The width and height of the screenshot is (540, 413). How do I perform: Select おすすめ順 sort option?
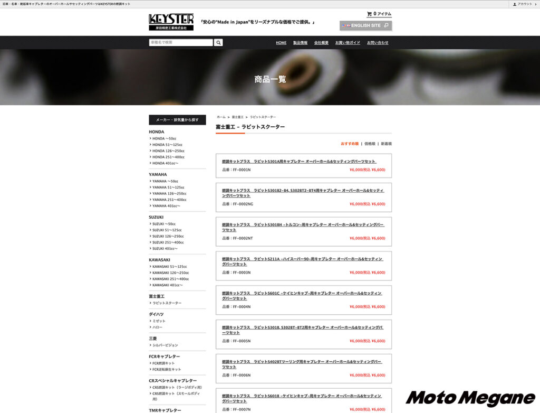[349, 144]
